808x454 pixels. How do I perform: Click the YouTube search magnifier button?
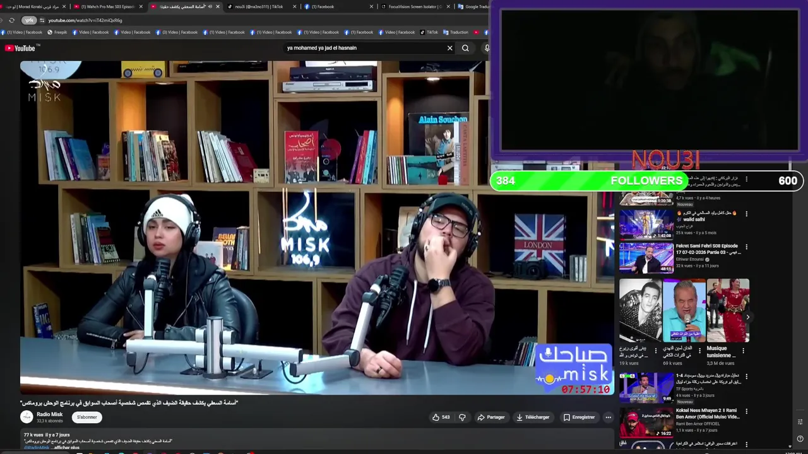click(465, 48)
